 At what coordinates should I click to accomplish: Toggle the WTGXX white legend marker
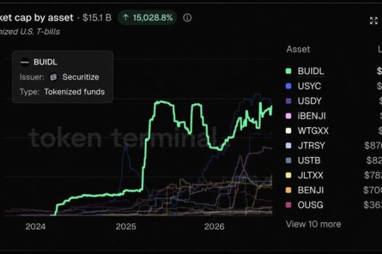click(288, 131)
